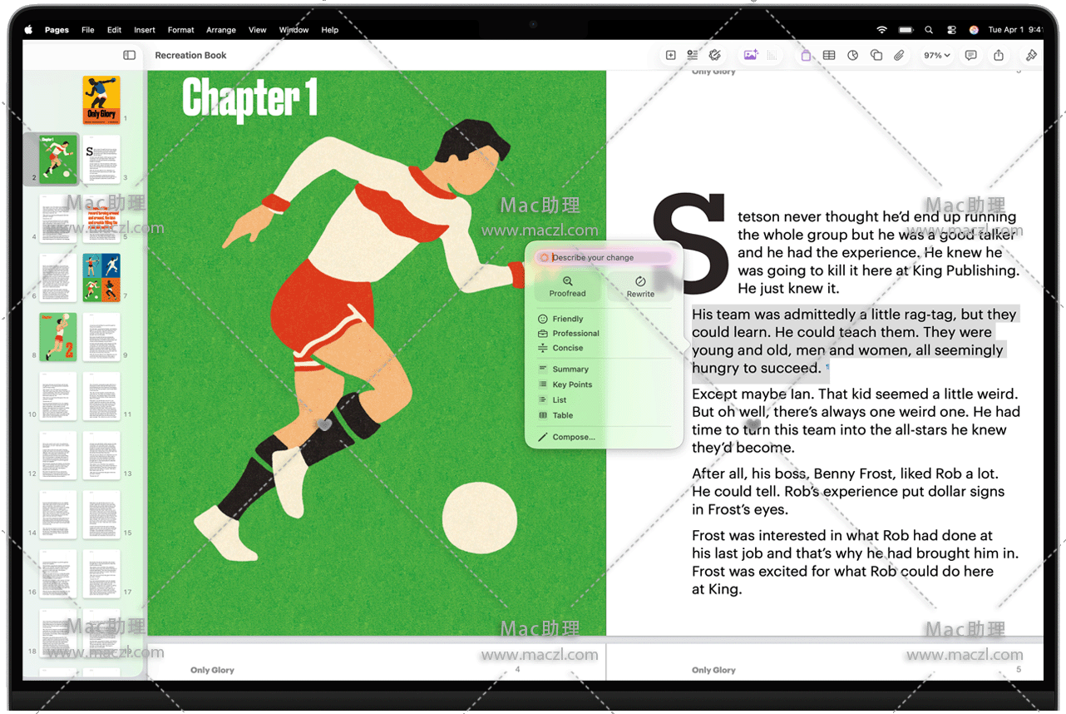
Task: Click the Wi-Fi status icon
Action: (x=881, y=30)
